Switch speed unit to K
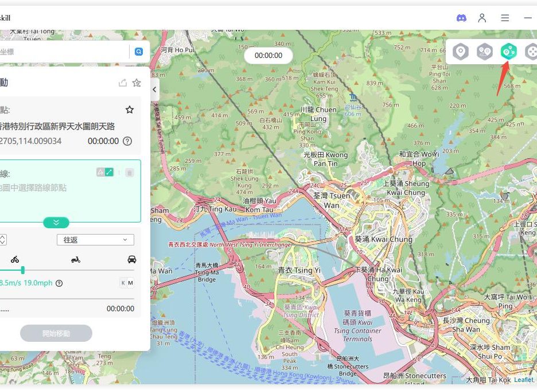The height and width of the screenshot is (390, 537). click(x=123, y=283)
